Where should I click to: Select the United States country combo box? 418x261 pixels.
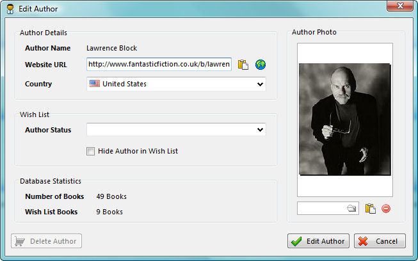click(176, 84)
